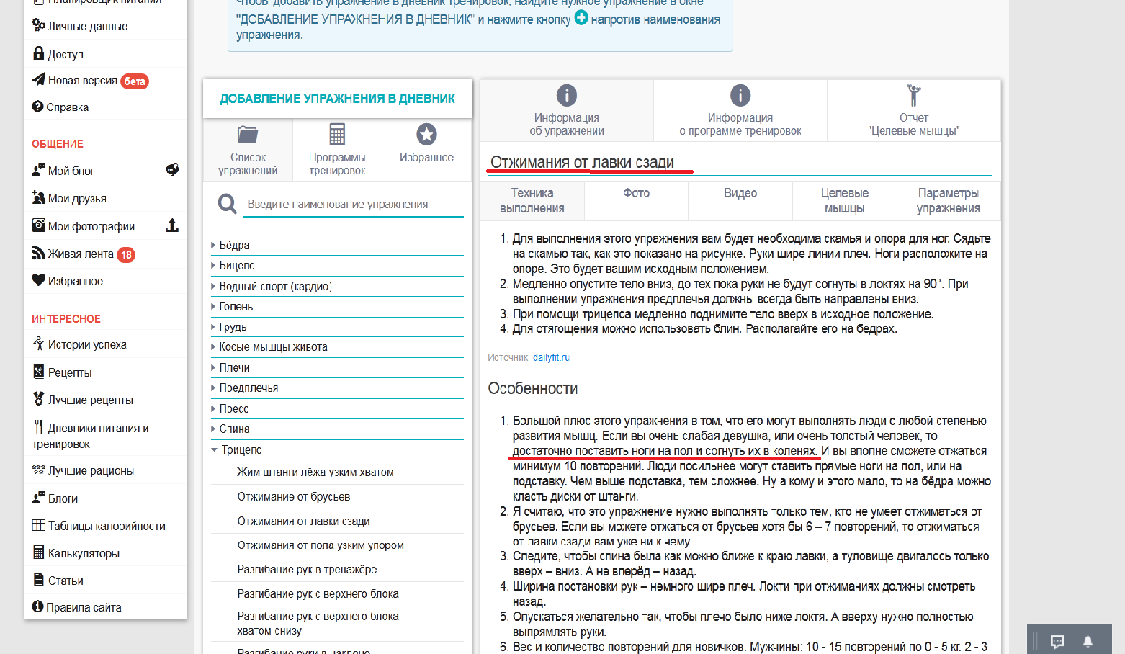Switch to the Целевые мышцы tab
The image size is (1125, 654).
tap(844, 200)
